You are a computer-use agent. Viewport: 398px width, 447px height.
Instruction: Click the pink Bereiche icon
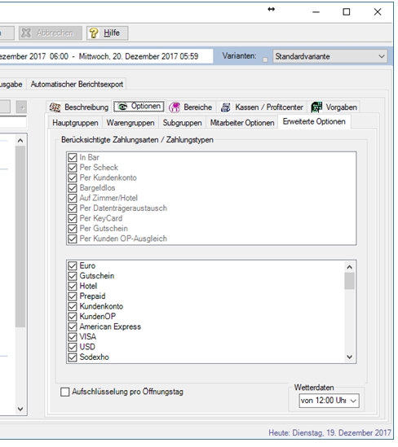click(175, 107)
